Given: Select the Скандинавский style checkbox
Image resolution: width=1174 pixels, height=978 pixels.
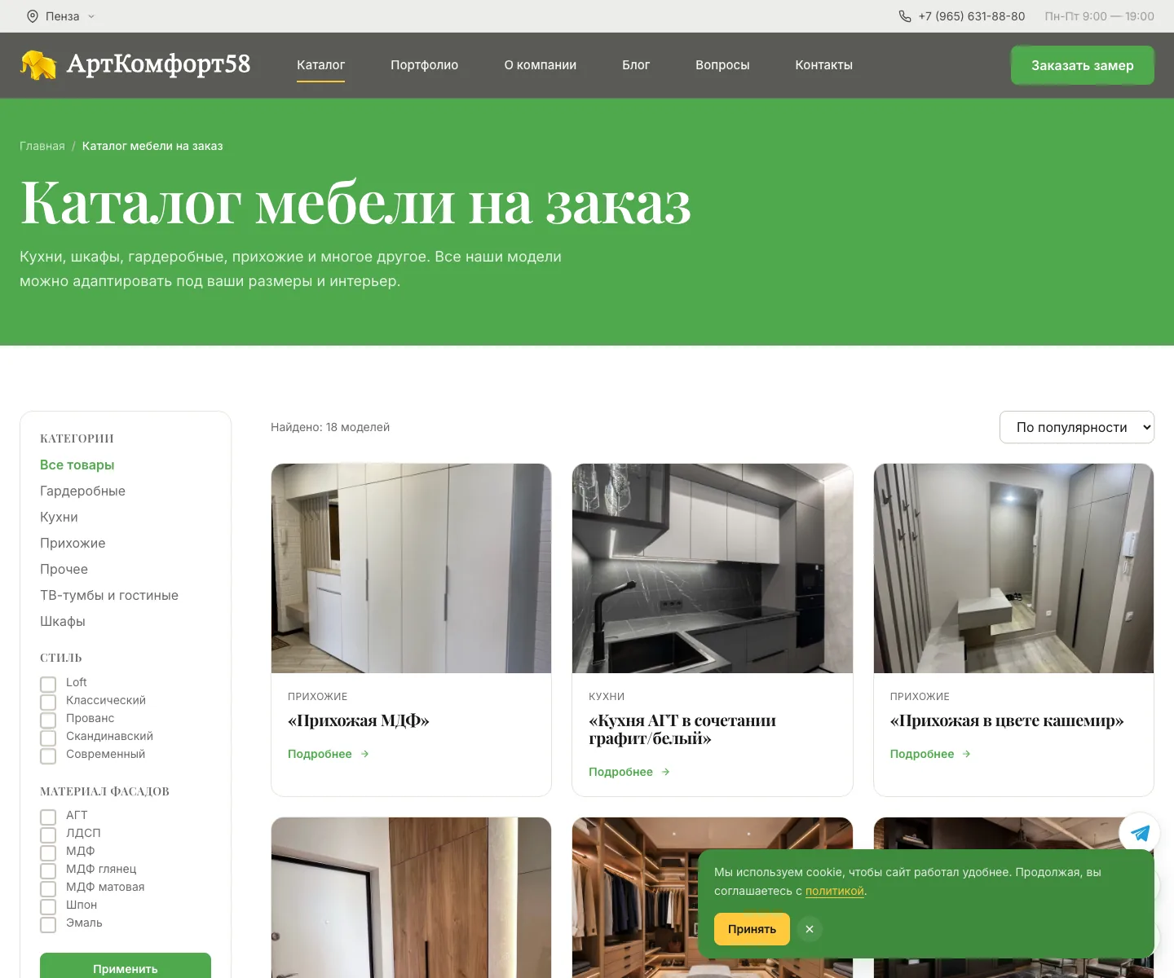Looking at the screenshot, I should [48, 738].
